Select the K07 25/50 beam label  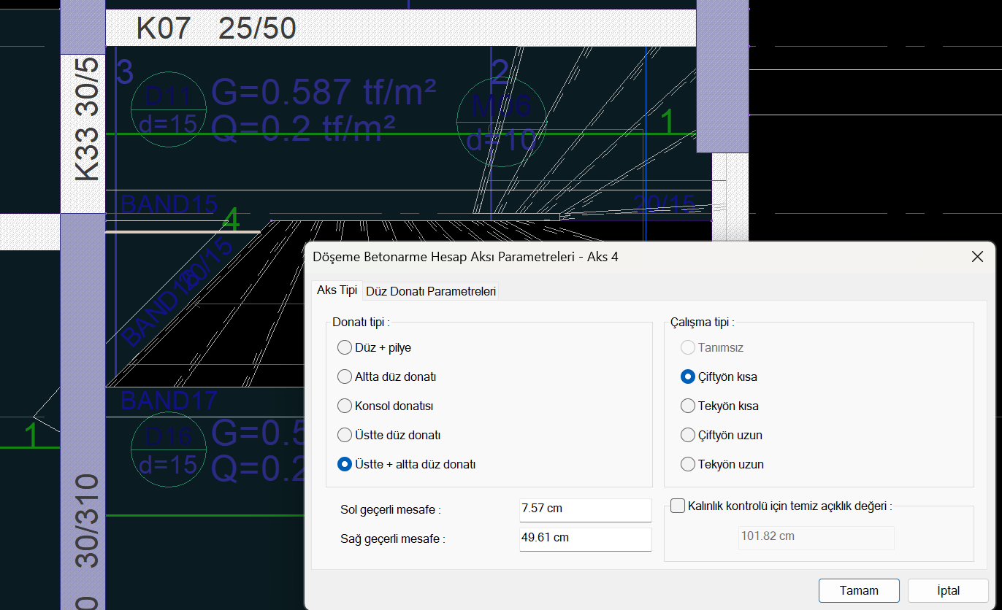(216, 29)
